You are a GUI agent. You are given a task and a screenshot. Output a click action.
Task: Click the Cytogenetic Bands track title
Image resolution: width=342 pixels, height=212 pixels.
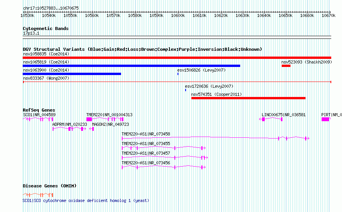[x=46, y=28]
